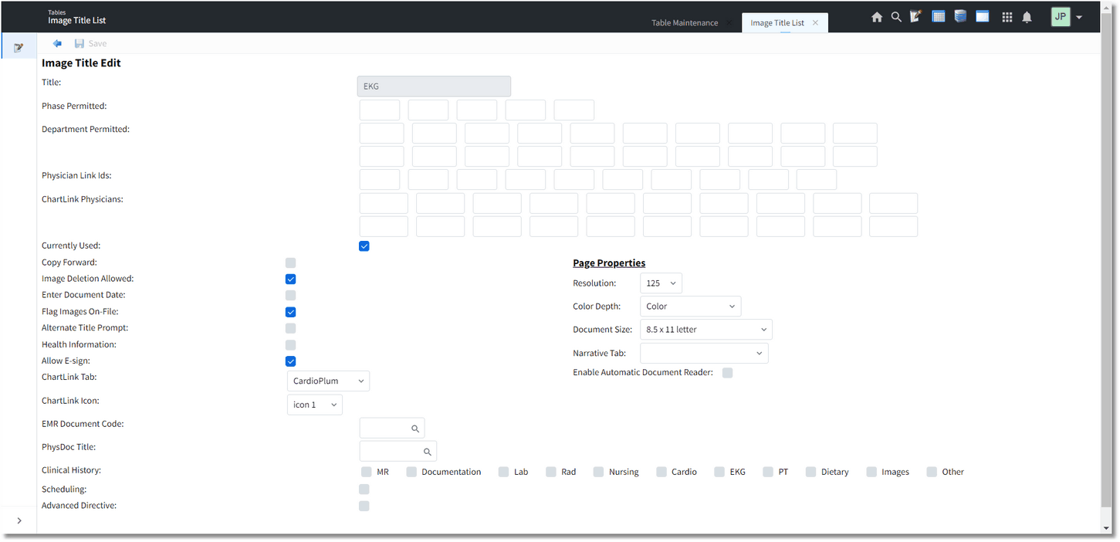Click the Title field containing EKG
Screen dimensions: 1120x542
pos(434,86)
